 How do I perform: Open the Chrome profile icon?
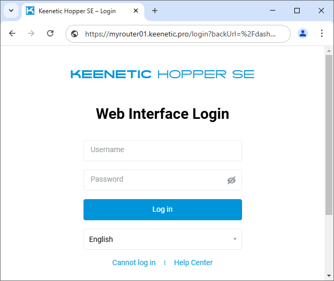pos(303,33)
